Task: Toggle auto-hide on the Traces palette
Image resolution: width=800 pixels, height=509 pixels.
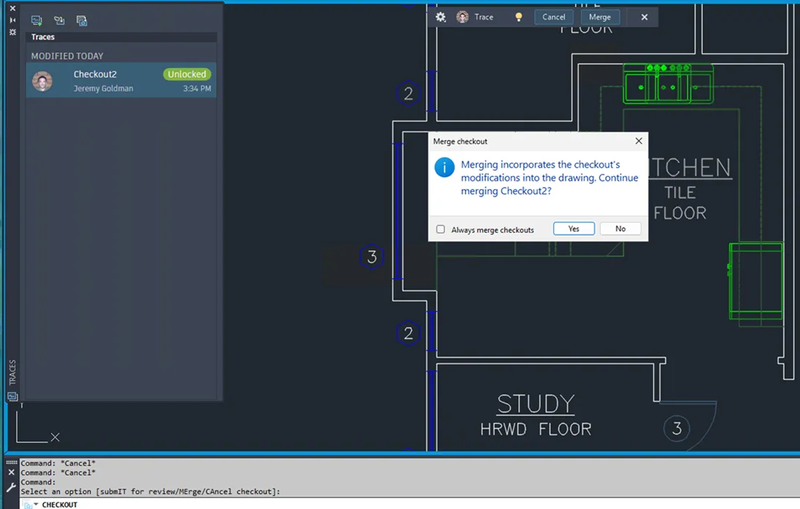Action: [x=12, y=20]
